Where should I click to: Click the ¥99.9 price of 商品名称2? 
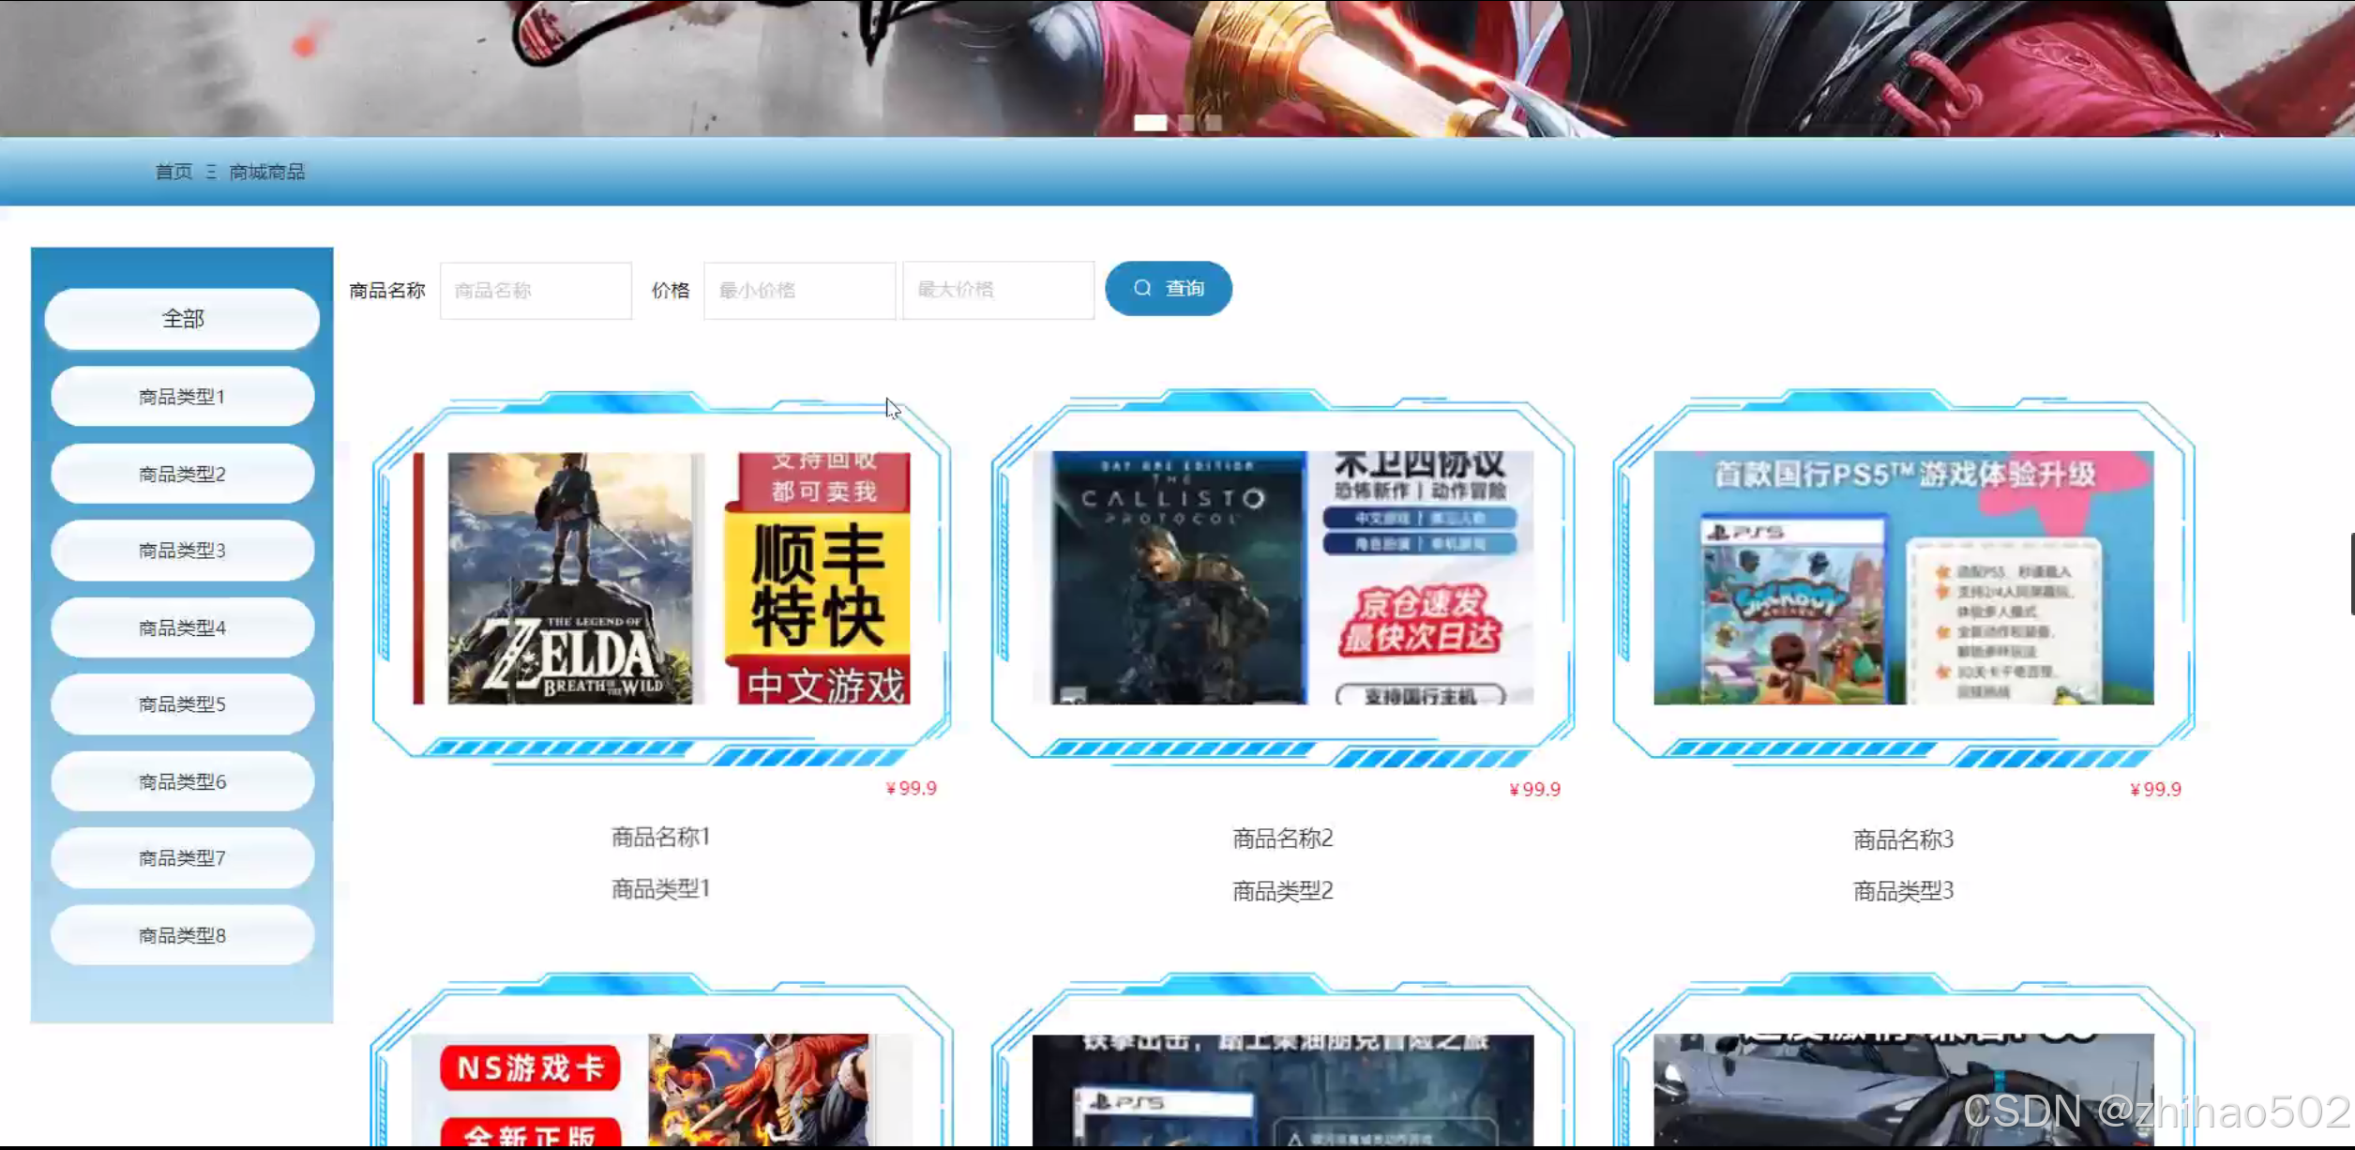tap(1534, 789)
